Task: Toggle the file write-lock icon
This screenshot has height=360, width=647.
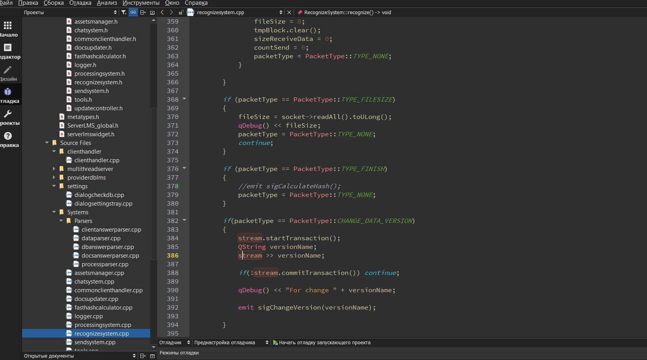Action: (181, 13)
